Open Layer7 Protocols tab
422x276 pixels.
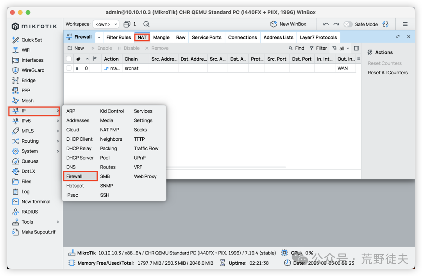318,38
